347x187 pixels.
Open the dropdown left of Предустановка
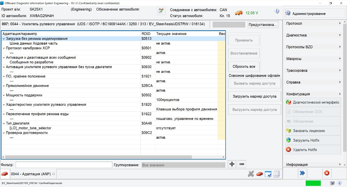(229, 25)
